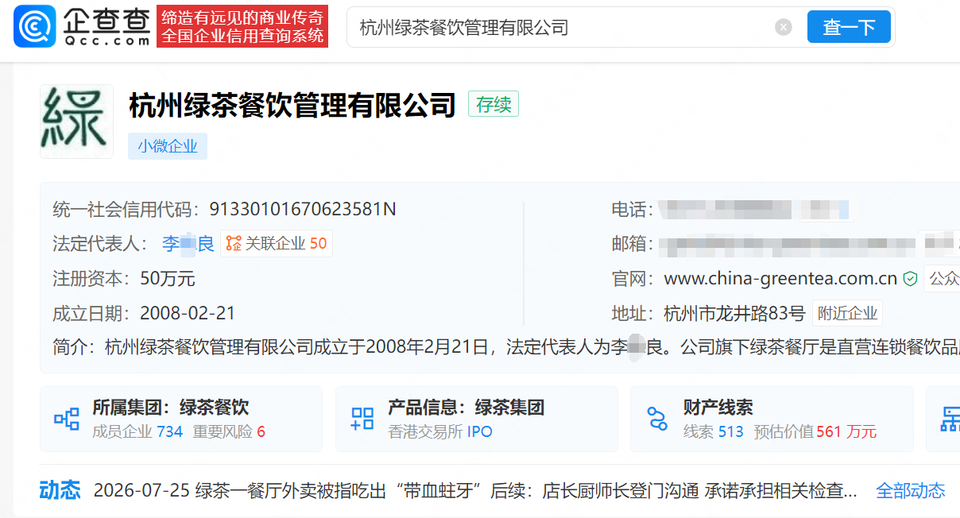This screenshot has width=960, height=518.
Task: Click the company title 杭州绿茶餐饮管理有限公司
Action: click(x=292, y=105)
